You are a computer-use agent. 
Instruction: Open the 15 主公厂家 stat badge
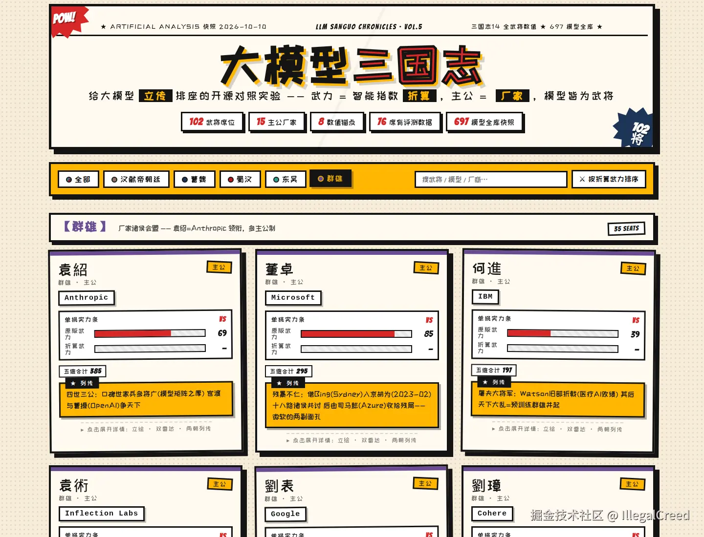[277, 122]
